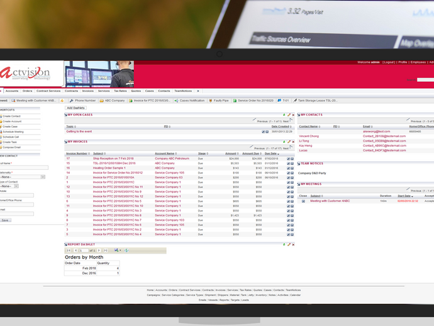This screenshot has width=434, height=326.
Task: Refresh the My Invoices dashlet
Action: point(284,142)
